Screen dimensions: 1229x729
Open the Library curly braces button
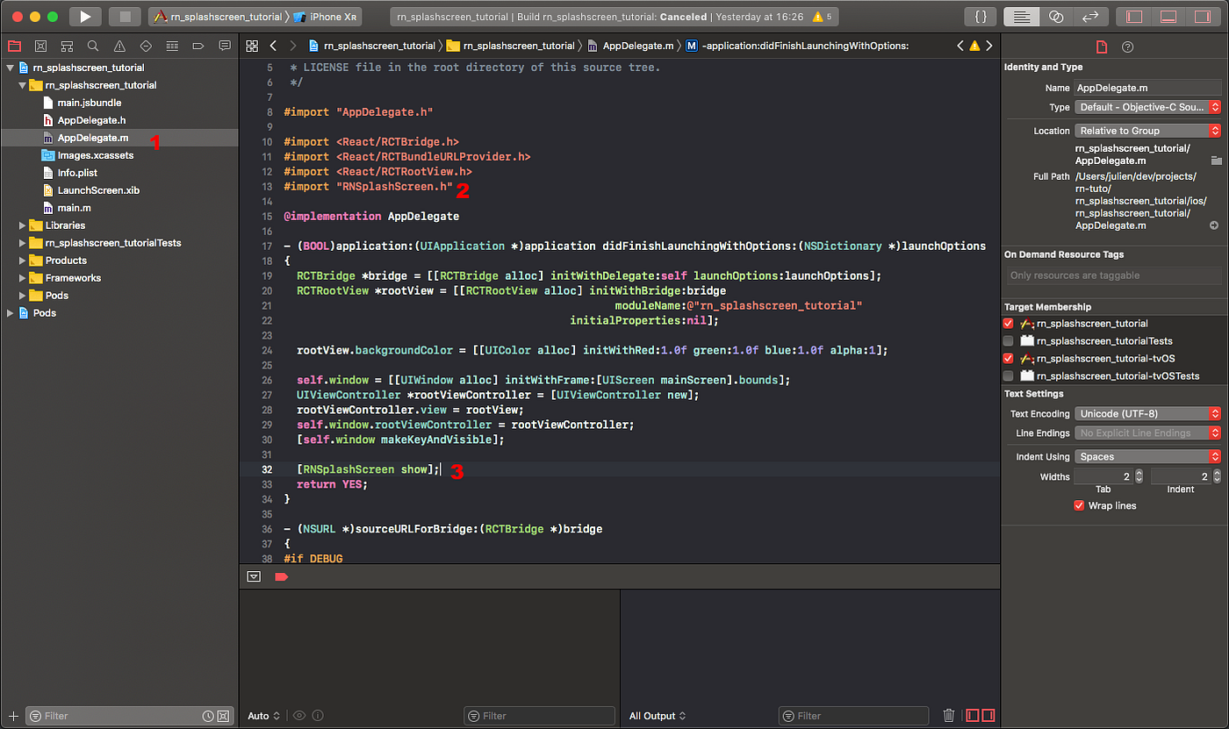[x=980, y=17]
